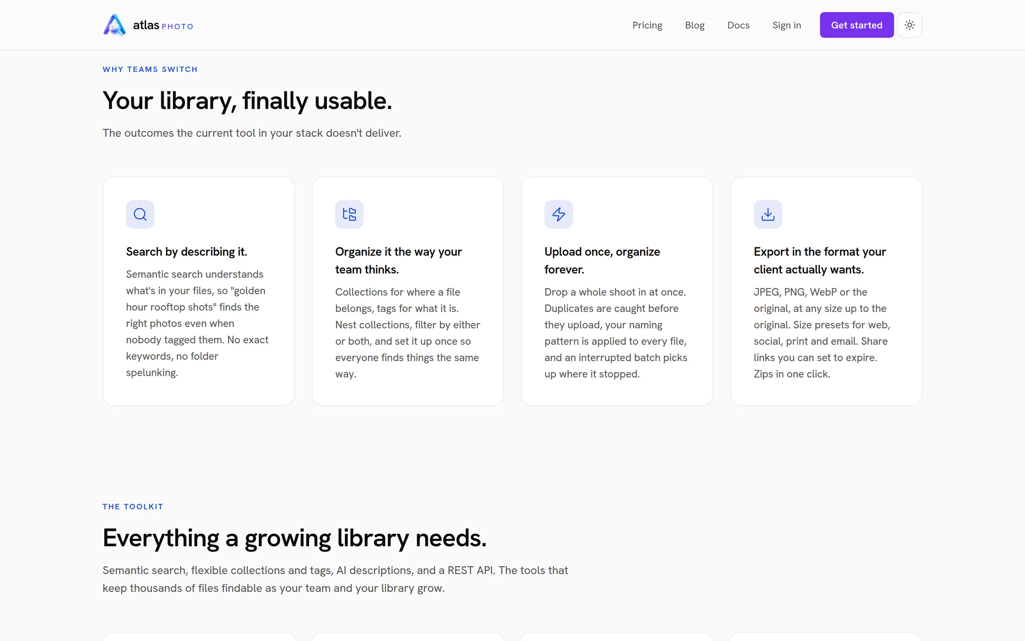
Task: Click the 'Semantic search understands' description
Action: 197,323
